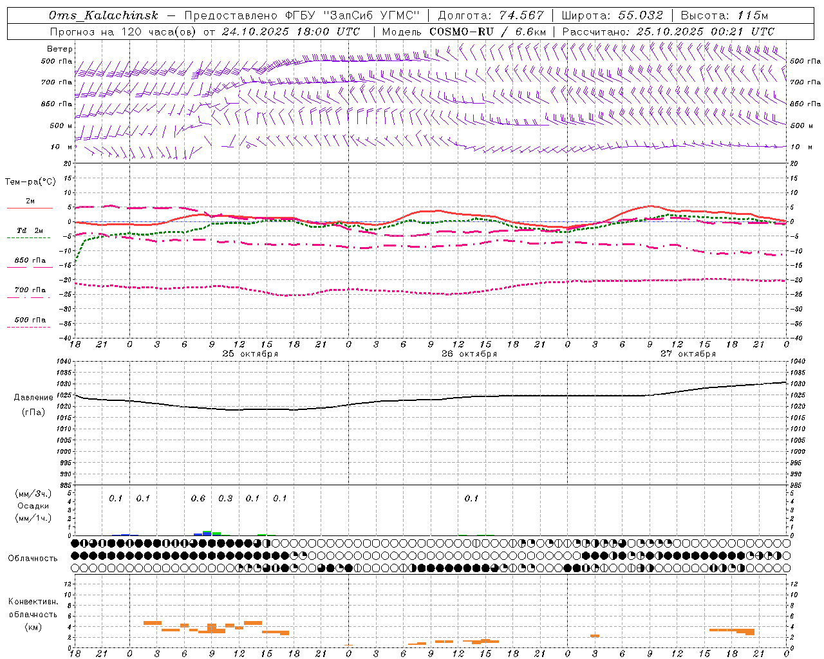Click the Рассчитано: 25.10.2025 00:21 UTC timestamp

pyautogui.click(x=668, y=32)
